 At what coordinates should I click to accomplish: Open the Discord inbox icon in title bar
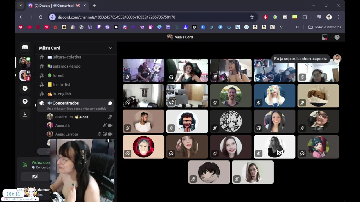click(x=325, y=37)
